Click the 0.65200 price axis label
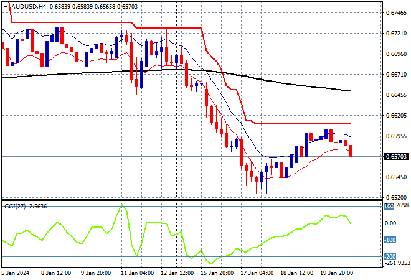 pyautogui.click(x=396, y=197)
